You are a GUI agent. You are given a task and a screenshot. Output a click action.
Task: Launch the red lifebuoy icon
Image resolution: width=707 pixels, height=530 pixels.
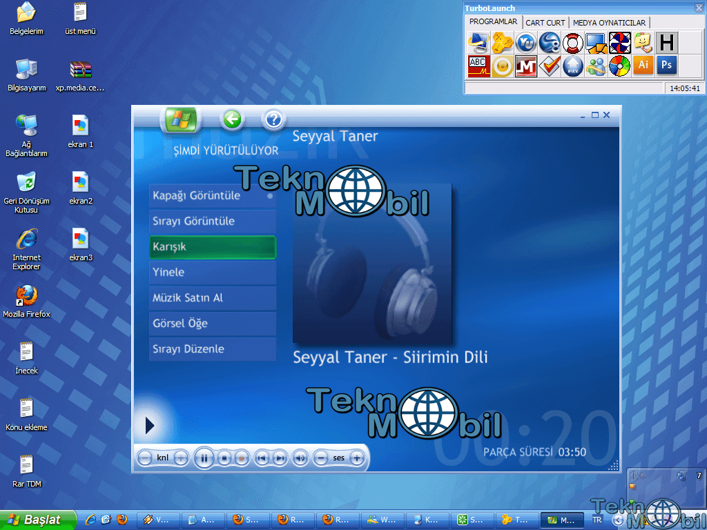coord(572,43)
